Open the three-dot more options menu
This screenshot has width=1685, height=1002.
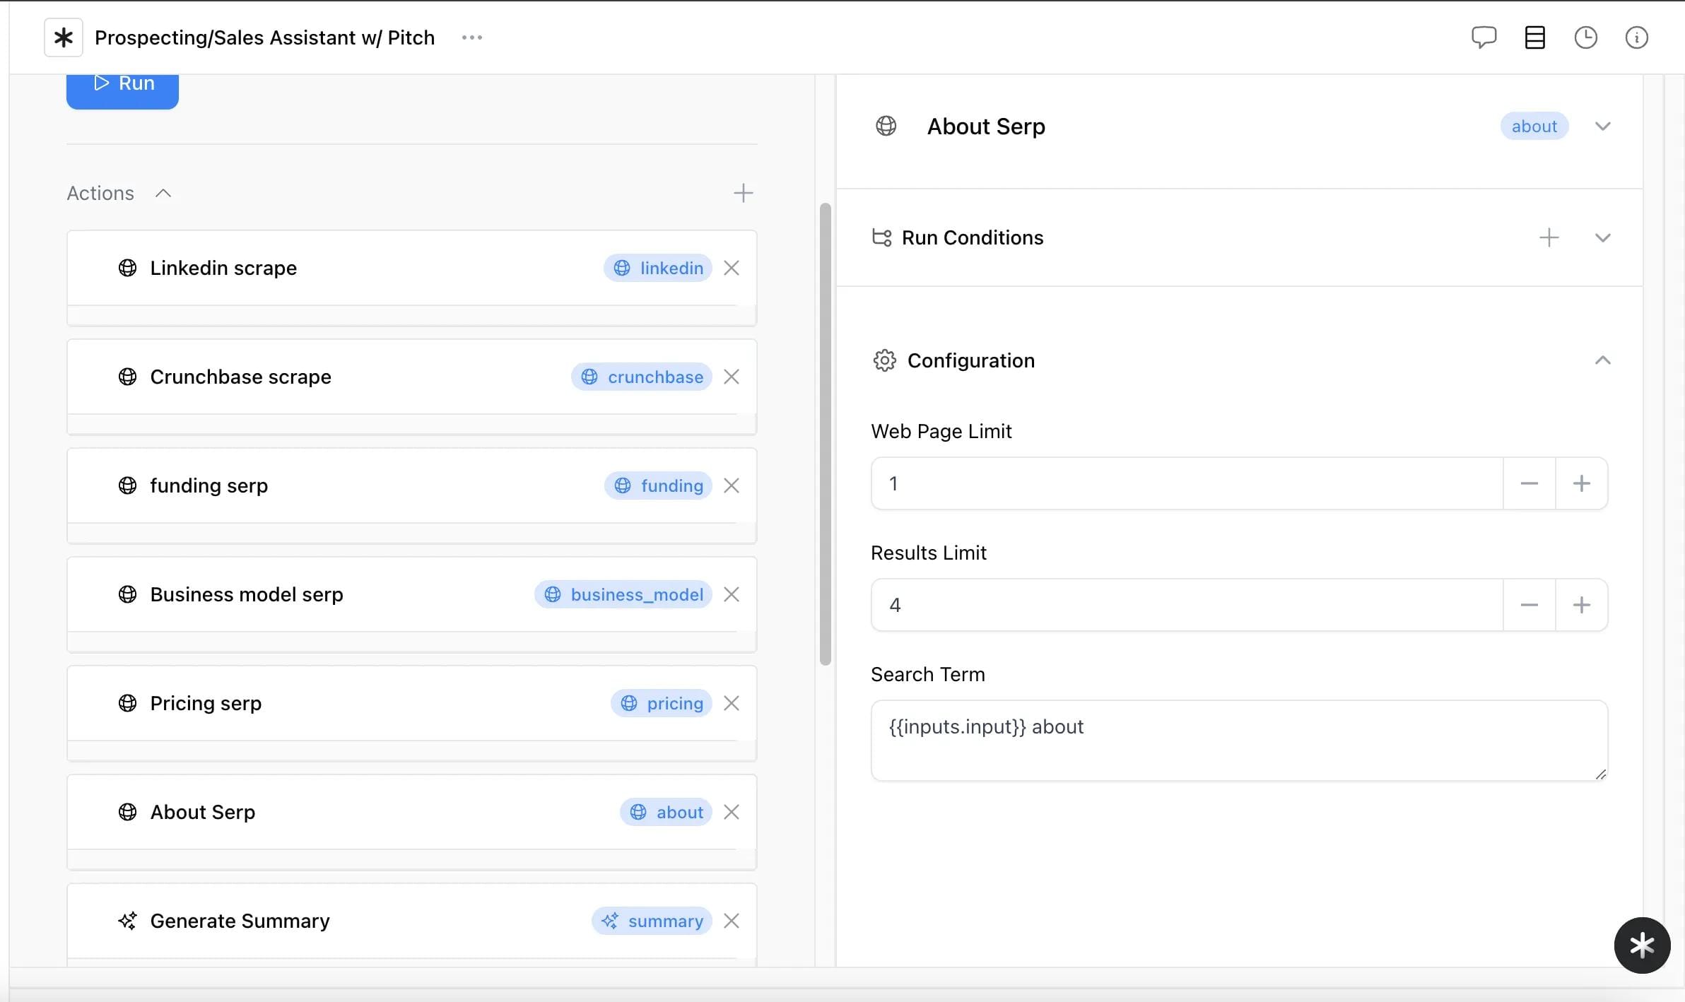pyautogui.click(x=471, y=37)
